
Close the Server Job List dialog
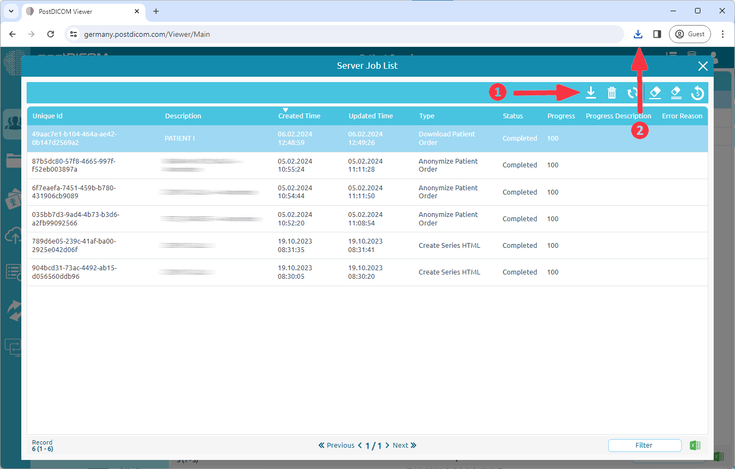click(x=703, y=66)
